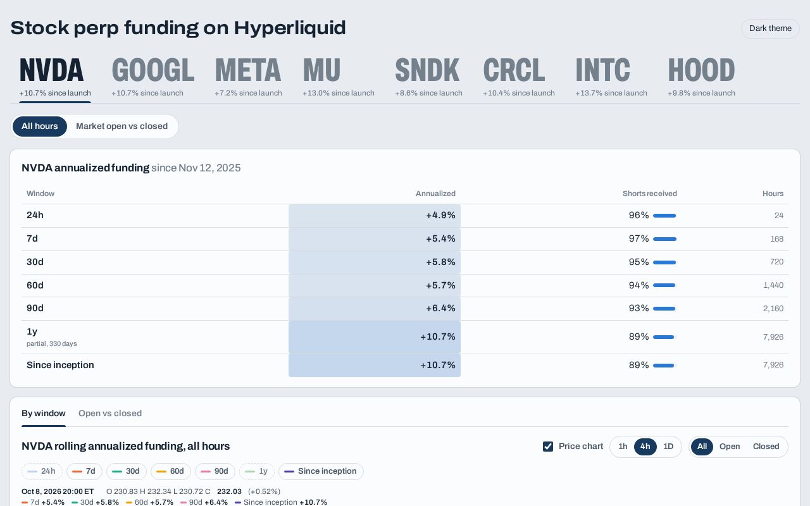Click the 60d window row label
The height and width of the screenshot is (506, 810).
pyautogui.click(x=35, y=286)
